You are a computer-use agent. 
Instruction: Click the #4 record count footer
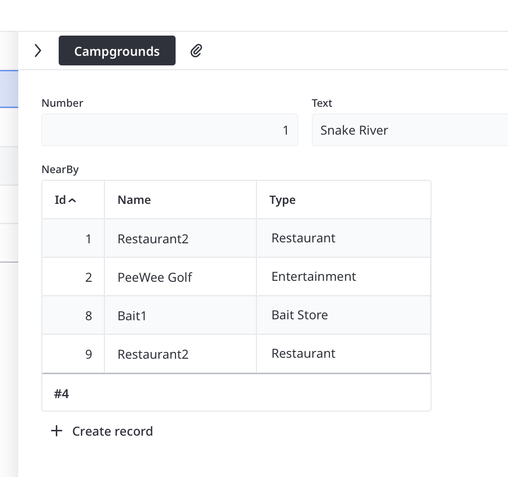(62, 394)
